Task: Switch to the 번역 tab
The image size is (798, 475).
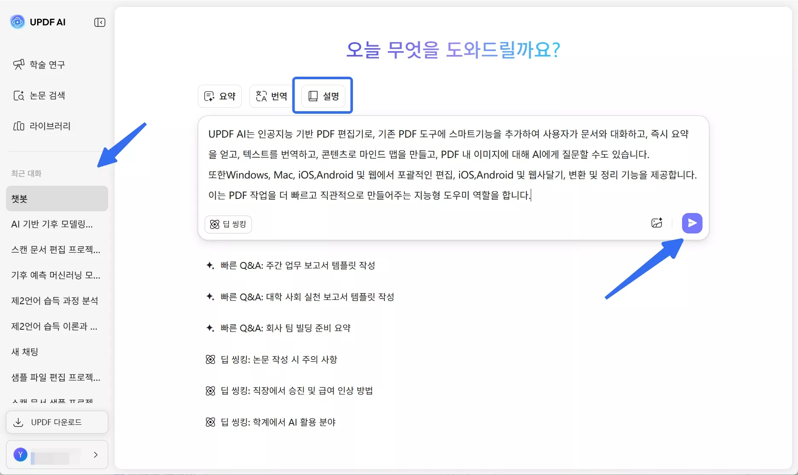Action: pos(270,96)
